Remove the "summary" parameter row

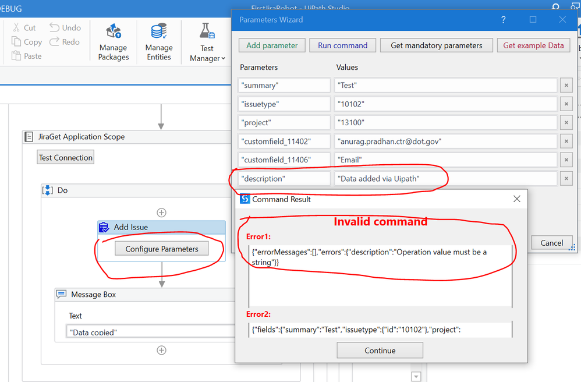566,85
